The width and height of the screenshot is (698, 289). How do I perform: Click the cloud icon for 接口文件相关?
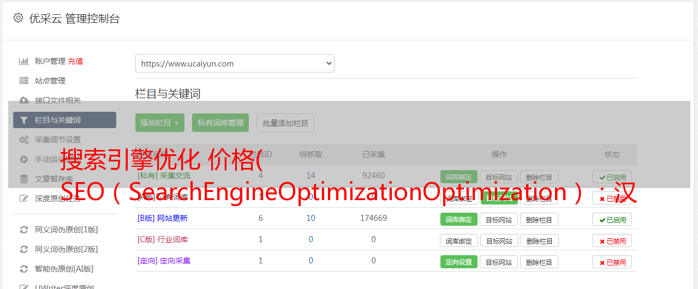tap(23, 100)
